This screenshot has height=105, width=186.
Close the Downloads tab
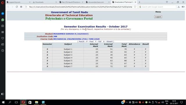[x=56, y=2]
